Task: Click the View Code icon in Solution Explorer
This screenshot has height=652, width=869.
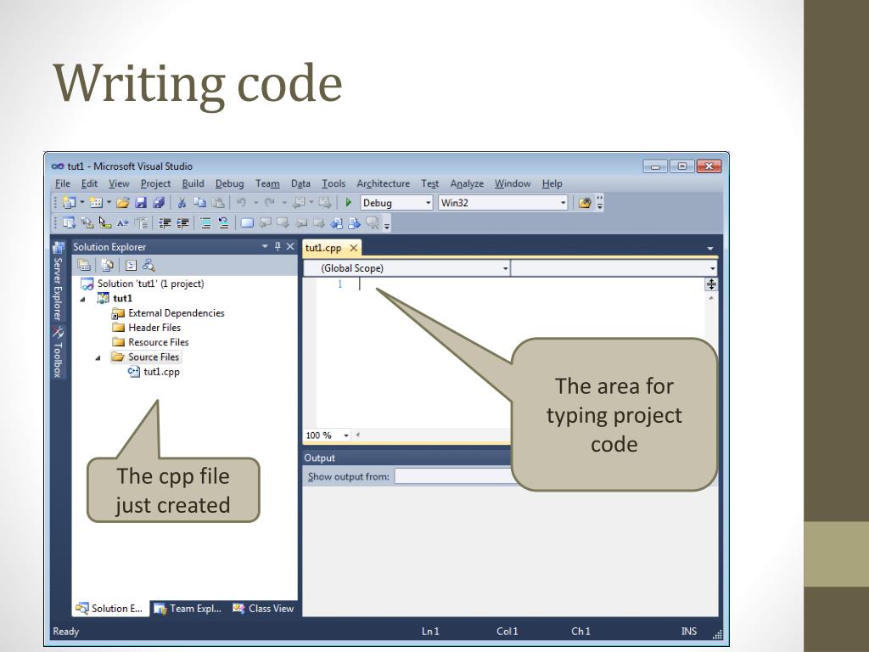Action: (131, 266)
